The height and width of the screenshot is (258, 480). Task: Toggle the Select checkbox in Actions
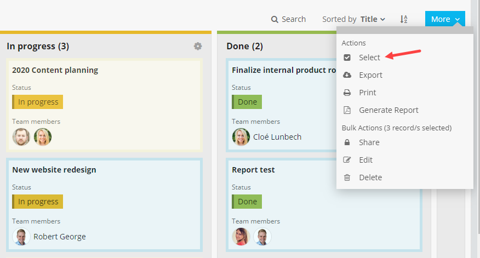347,58
